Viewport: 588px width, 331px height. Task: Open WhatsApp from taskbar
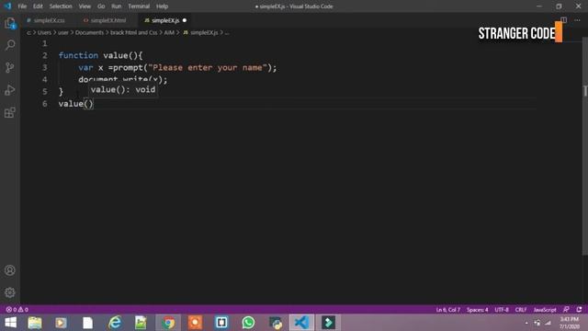pyautogui.click(x=248, y=323)
